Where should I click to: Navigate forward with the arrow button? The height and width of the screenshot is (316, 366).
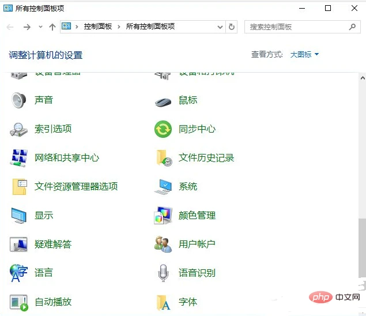pos(27,27)
